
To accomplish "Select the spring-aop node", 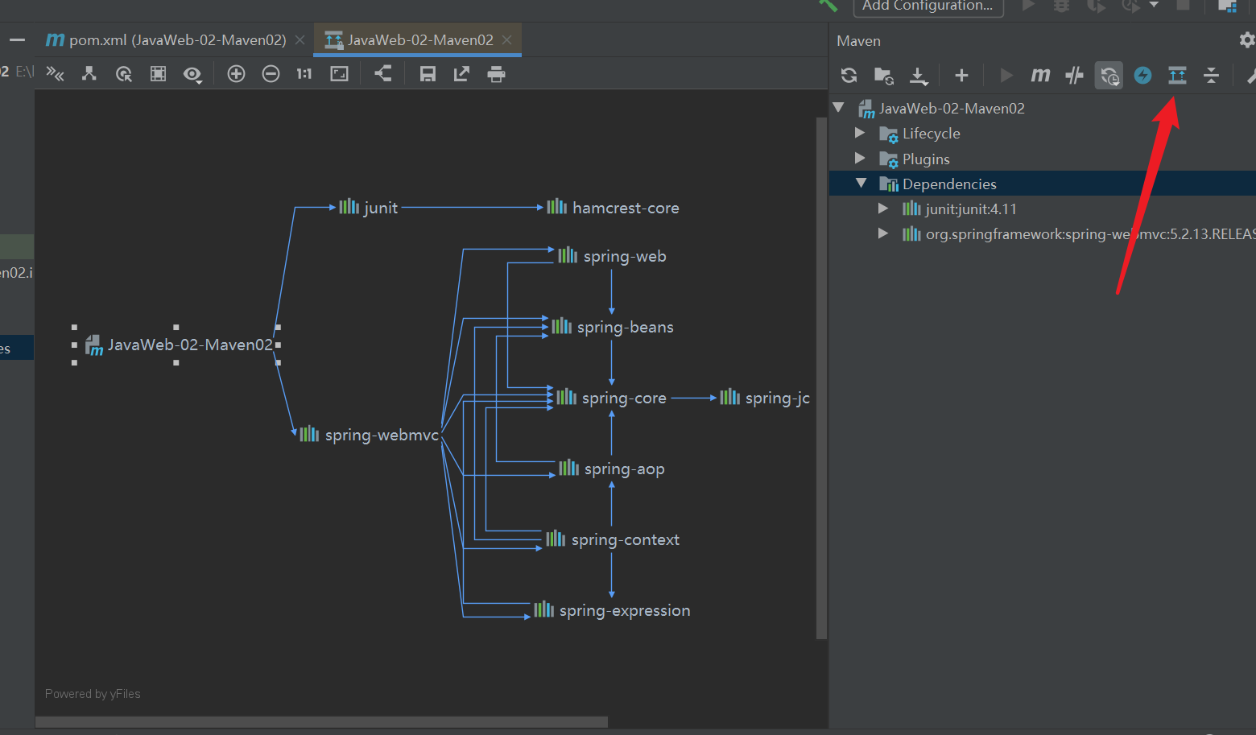I will pyautogui.click(x=612, y=469).
